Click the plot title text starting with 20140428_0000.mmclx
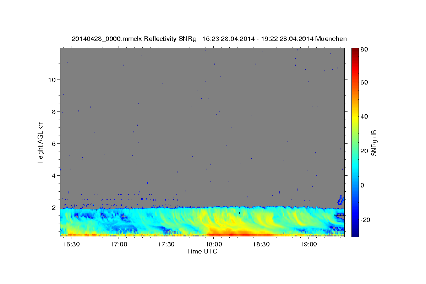The height and width of the screenshot is (284, 426). click(x=209, y=39)
